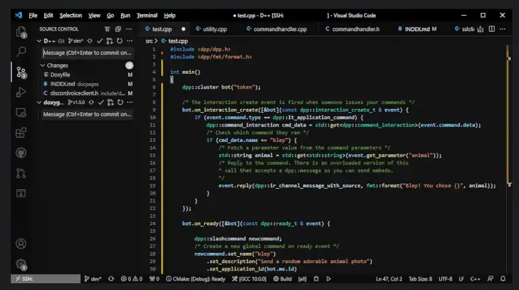519x290 pixels.
Task: Click the Build button in status bar
Action: [283, 279]
